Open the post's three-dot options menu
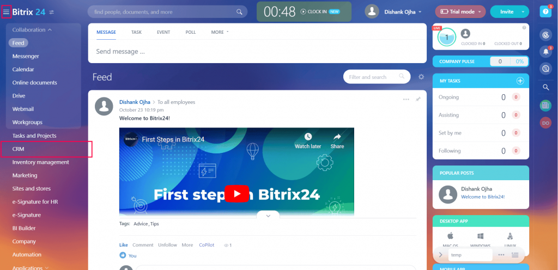558x270 pixels. [x=406, y=100]
